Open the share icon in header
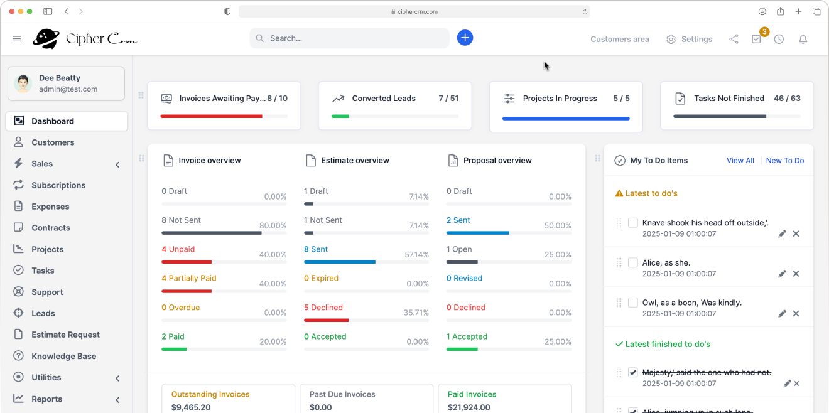The image size is (829, 413). [x=734, y=39]
